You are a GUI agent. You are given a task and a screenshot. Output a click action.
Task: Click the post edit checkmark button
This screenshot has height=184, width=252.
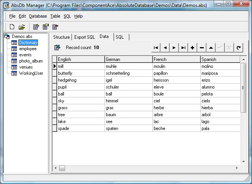(x=220, y=48)
